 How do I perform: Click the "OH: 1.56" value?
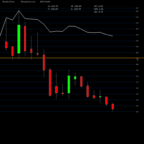(x=98, y=9)
